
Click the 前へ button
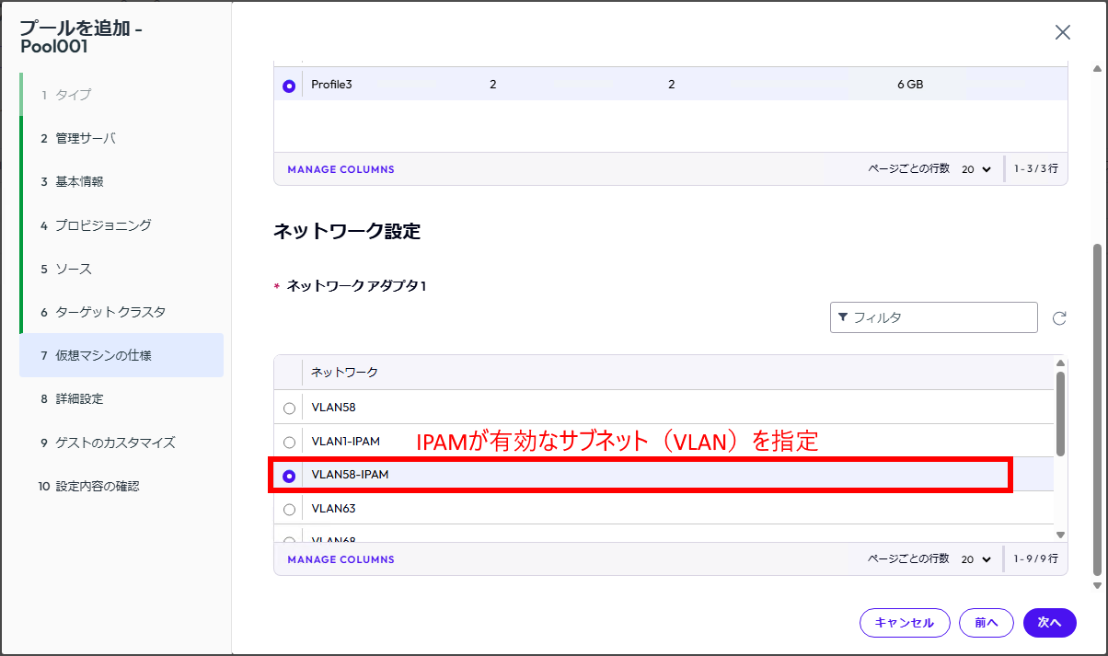986,623
